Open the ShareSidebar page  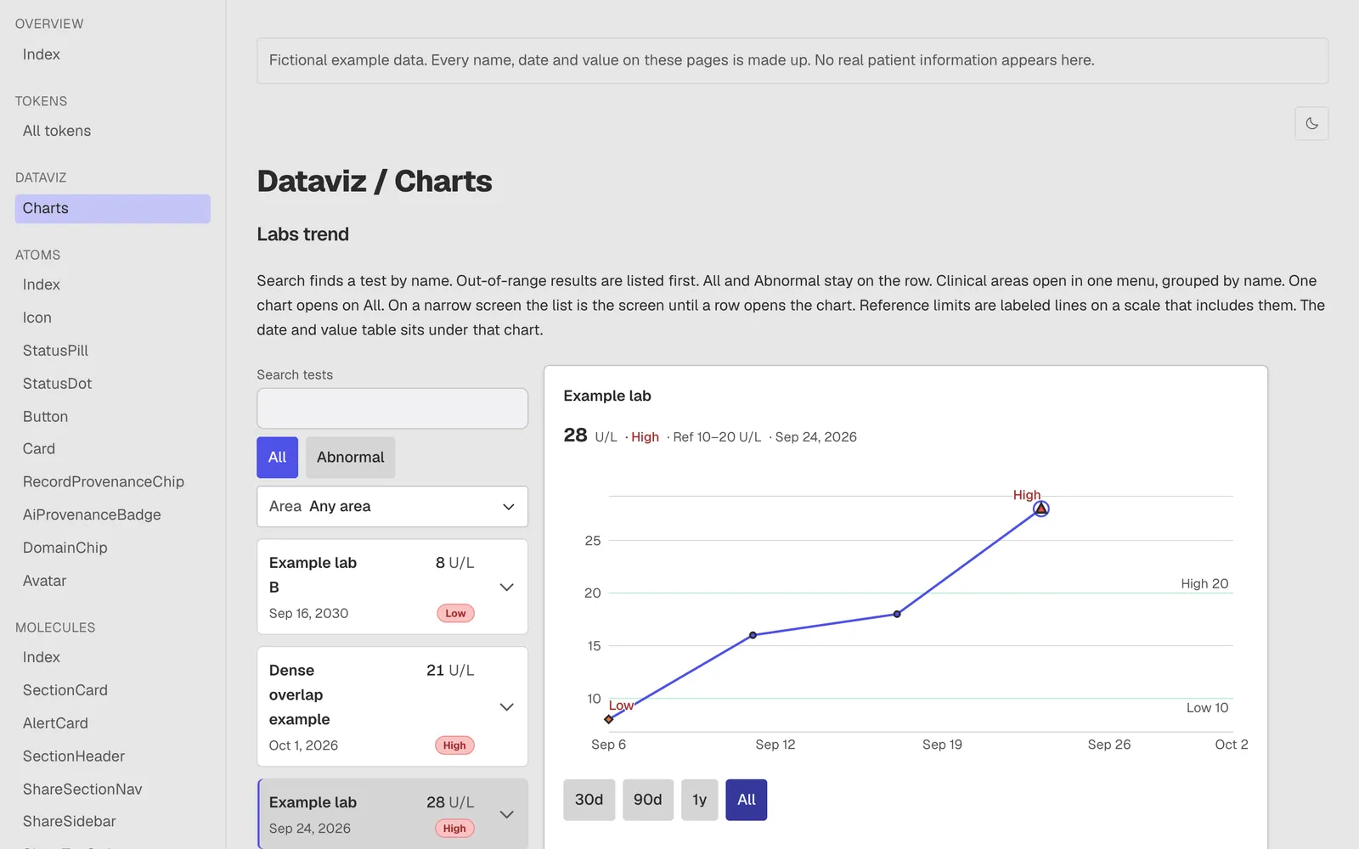click(x=70, y=822)
